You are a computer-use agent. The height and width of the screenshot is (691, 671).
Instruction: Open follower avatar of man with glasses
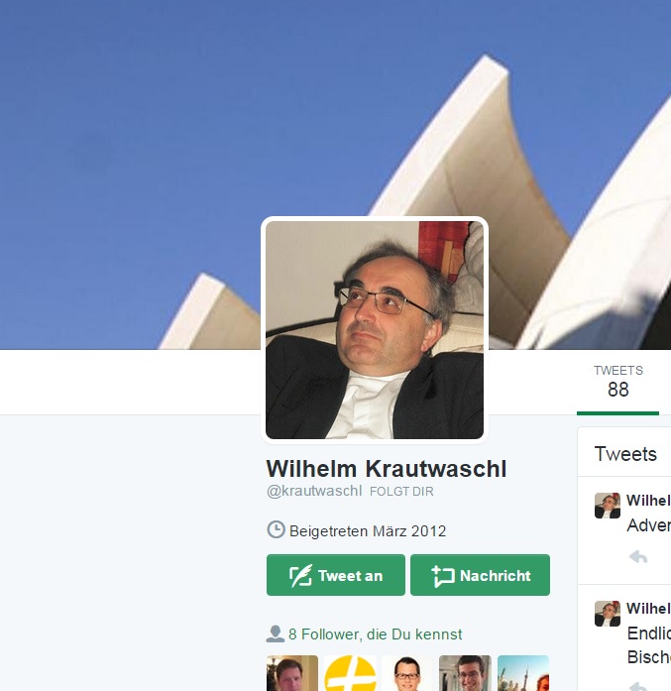click(407, 673)
